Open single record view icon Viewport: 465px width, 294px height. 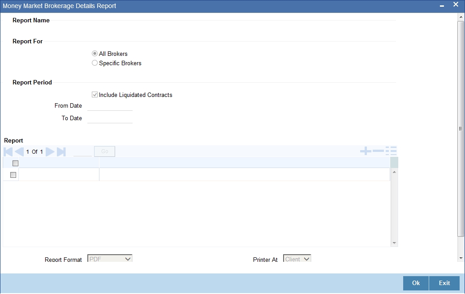(x=391, y=151)
